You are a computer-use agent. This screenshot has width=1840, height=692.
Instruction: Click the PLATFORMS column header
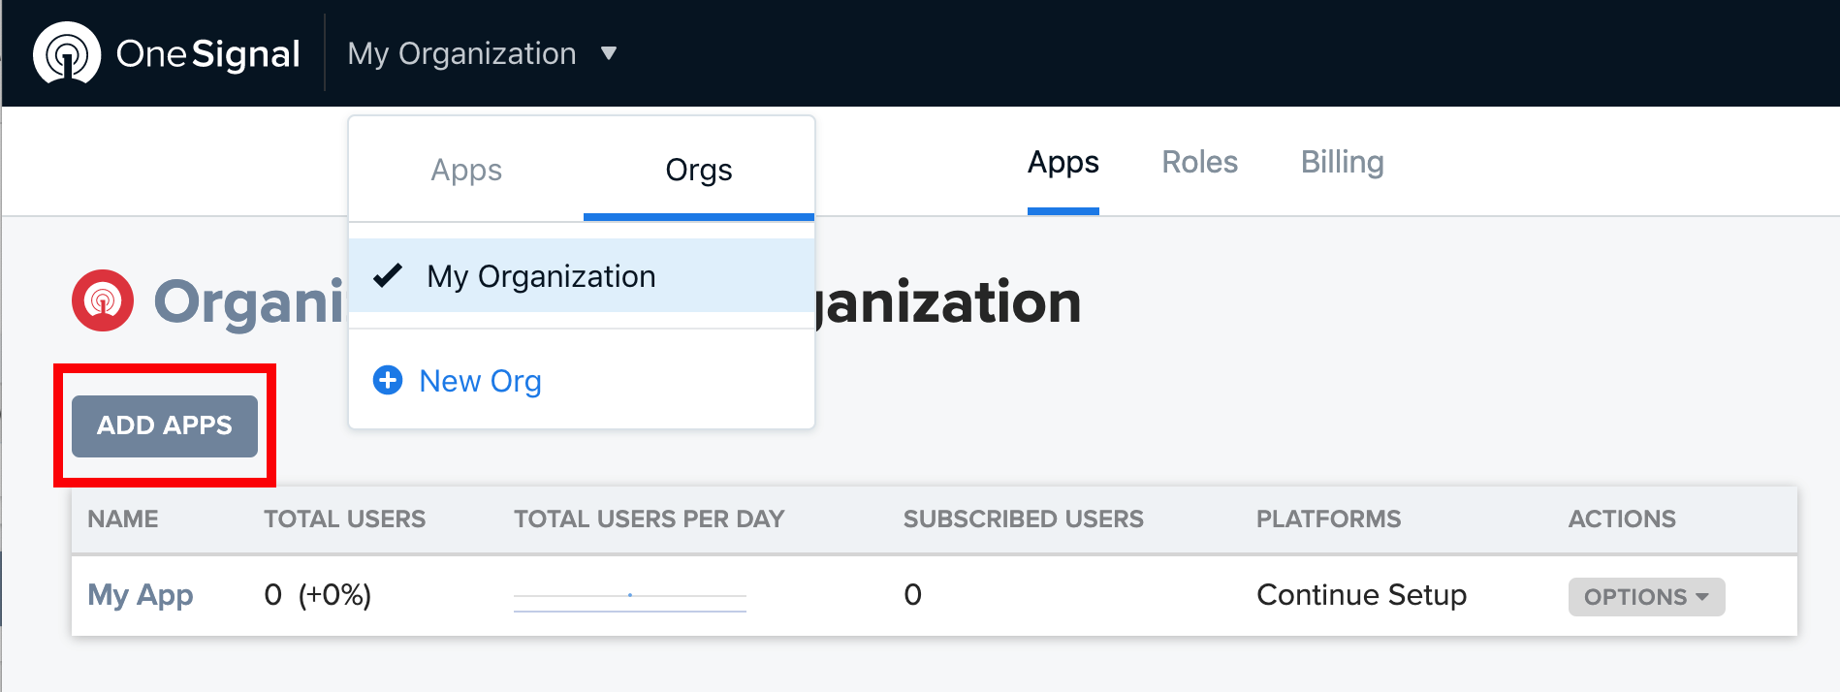[x=1329, y=519]
